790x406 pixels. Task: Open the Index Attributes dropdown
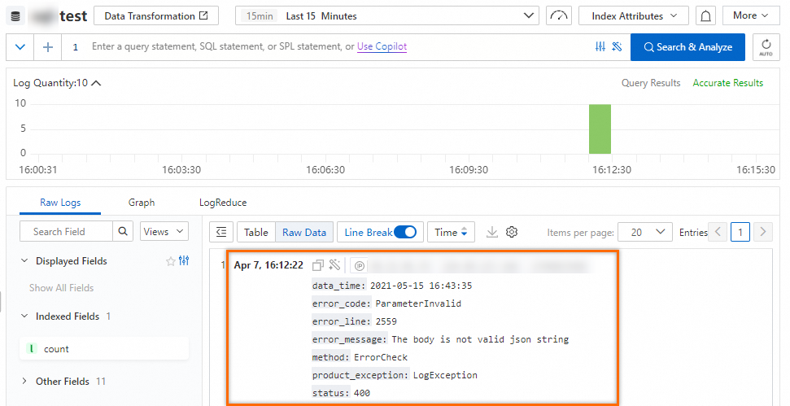click(x=633, y=15)
